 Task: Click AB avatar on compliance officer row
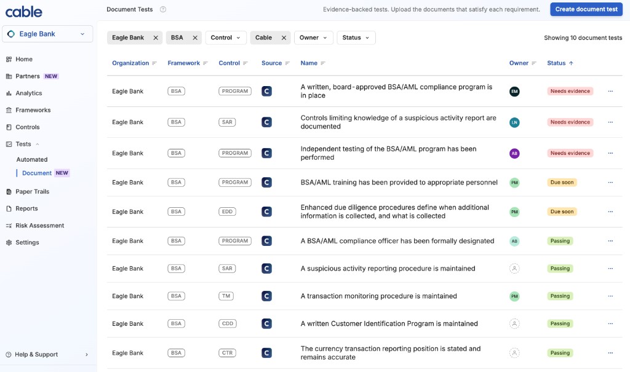pyautogui.click(x=514, y=241)
